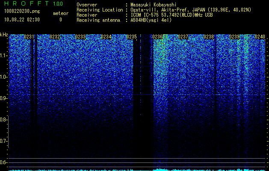Click the 0234 time marker
Image resolution: width=269 pixels, height=171 pixels.
[106, 37]
